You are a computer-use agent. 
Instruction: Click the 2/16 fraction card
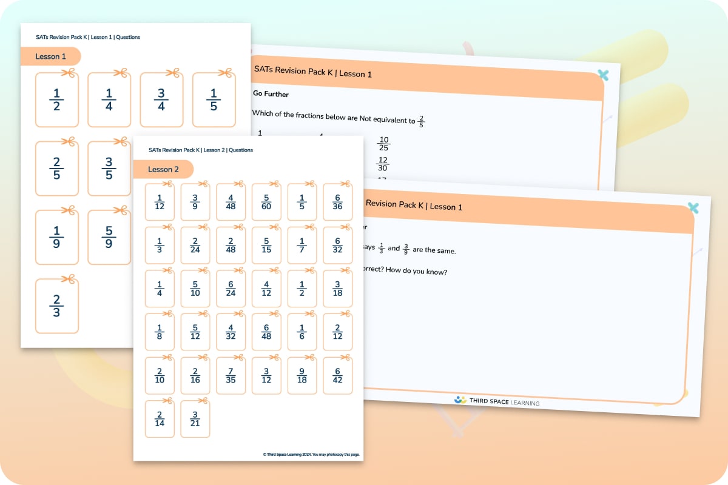(x=195, y=376)
